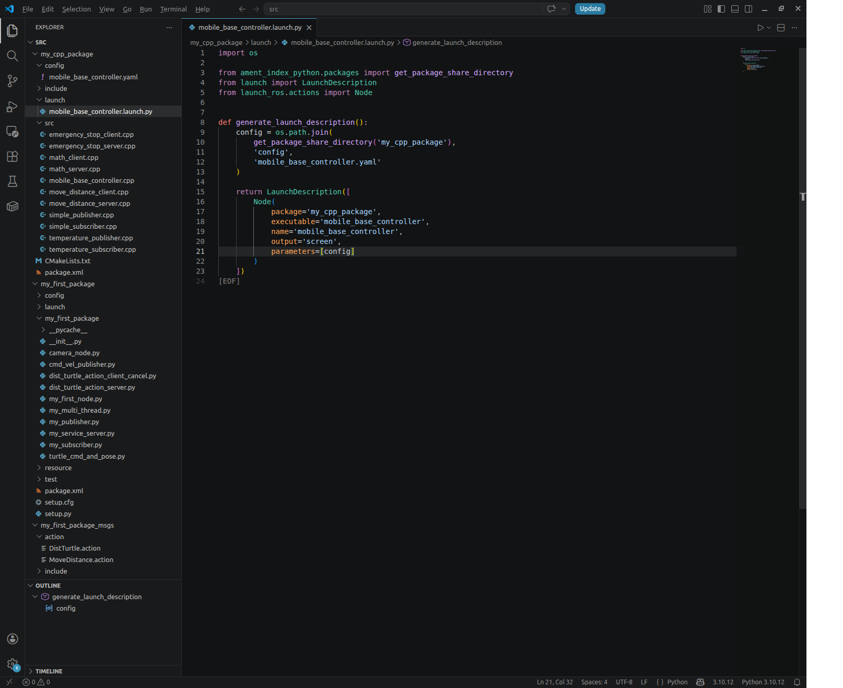Customize layout icon in title bar
Viewport: 843px width, 688px height.
(x=708, y=9)
